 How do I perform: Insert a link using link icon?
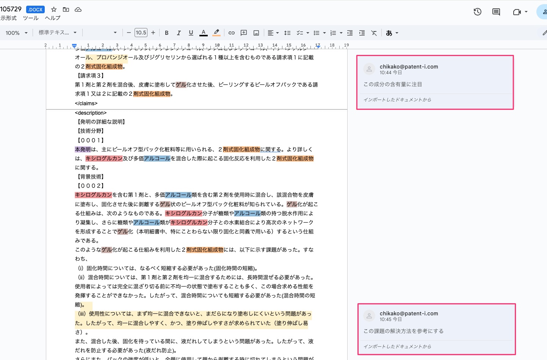click(232, 33)
